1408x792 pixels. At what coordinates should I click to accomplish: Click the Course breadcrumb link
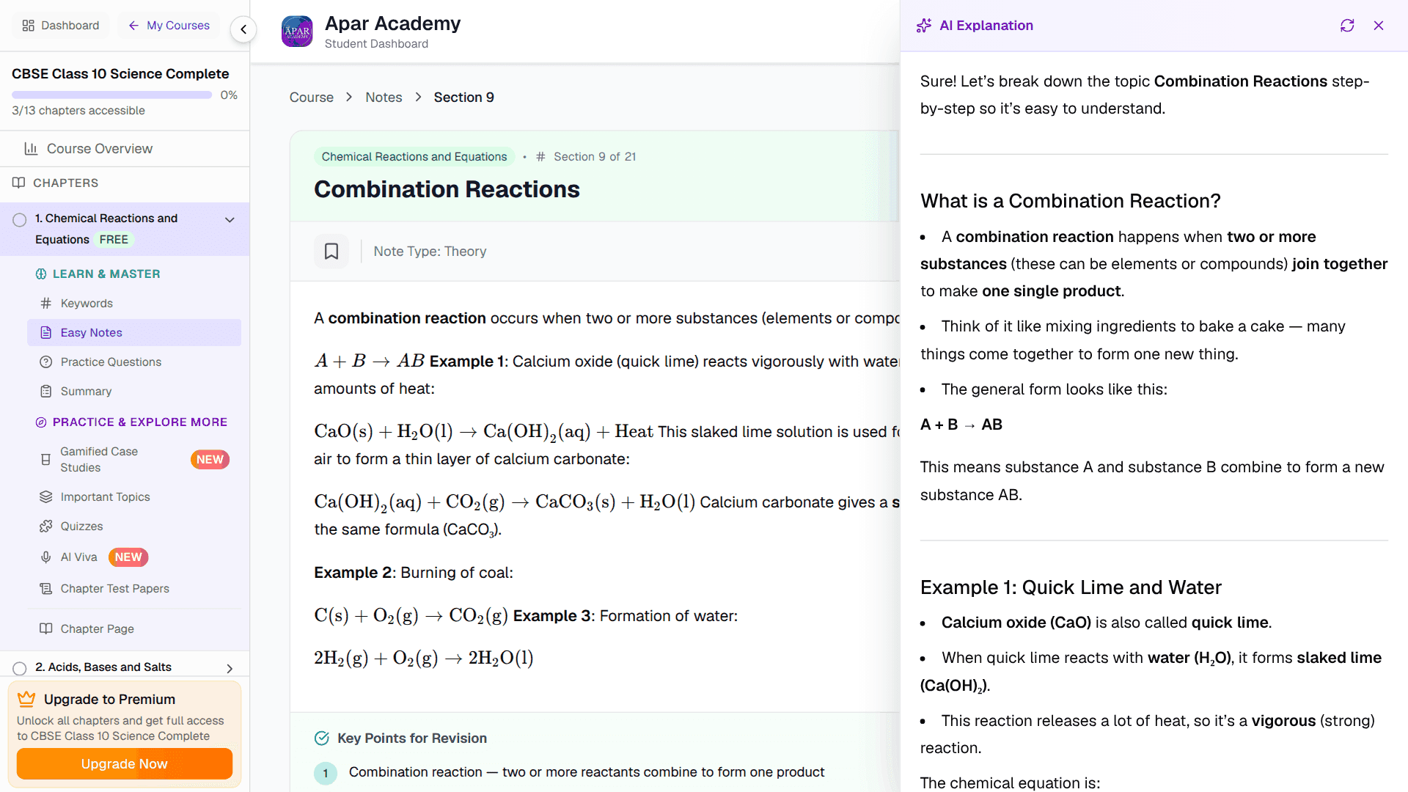tap(311, 98)
